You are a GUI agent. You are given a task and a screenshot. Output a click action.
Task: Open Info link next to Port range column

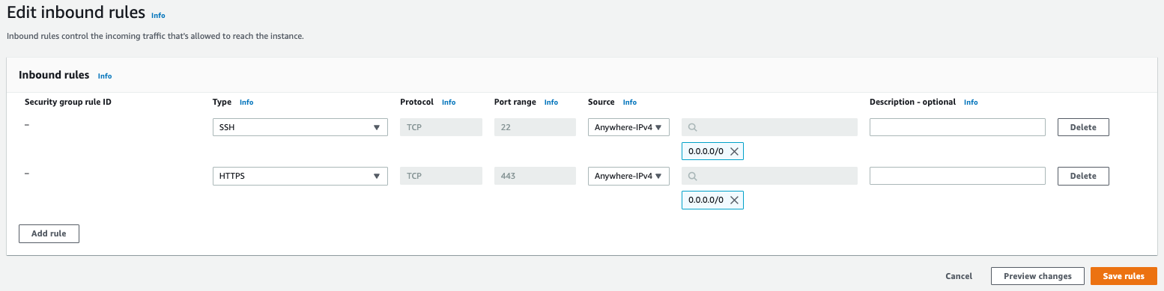(551, 102)
